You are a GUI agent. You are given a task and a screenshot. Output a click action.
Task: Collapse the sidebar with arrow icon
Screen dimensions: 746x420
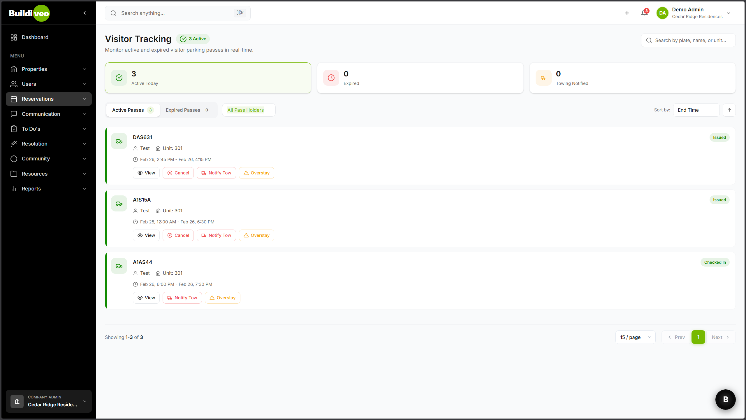85,13
